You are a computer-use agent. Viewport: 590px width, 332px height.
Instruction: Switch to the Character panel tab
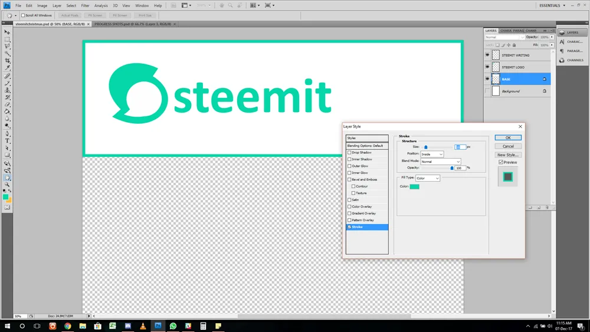point(506,31)
